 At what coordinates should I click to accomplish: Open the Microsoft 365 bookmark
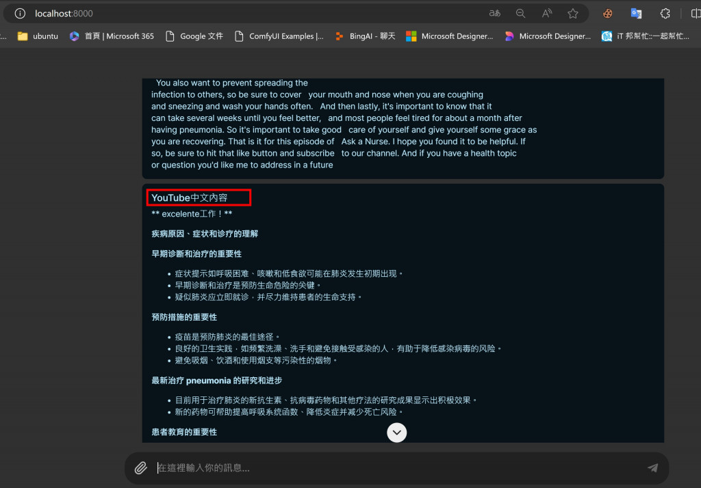pyautogui.click(x=112, y=36)
